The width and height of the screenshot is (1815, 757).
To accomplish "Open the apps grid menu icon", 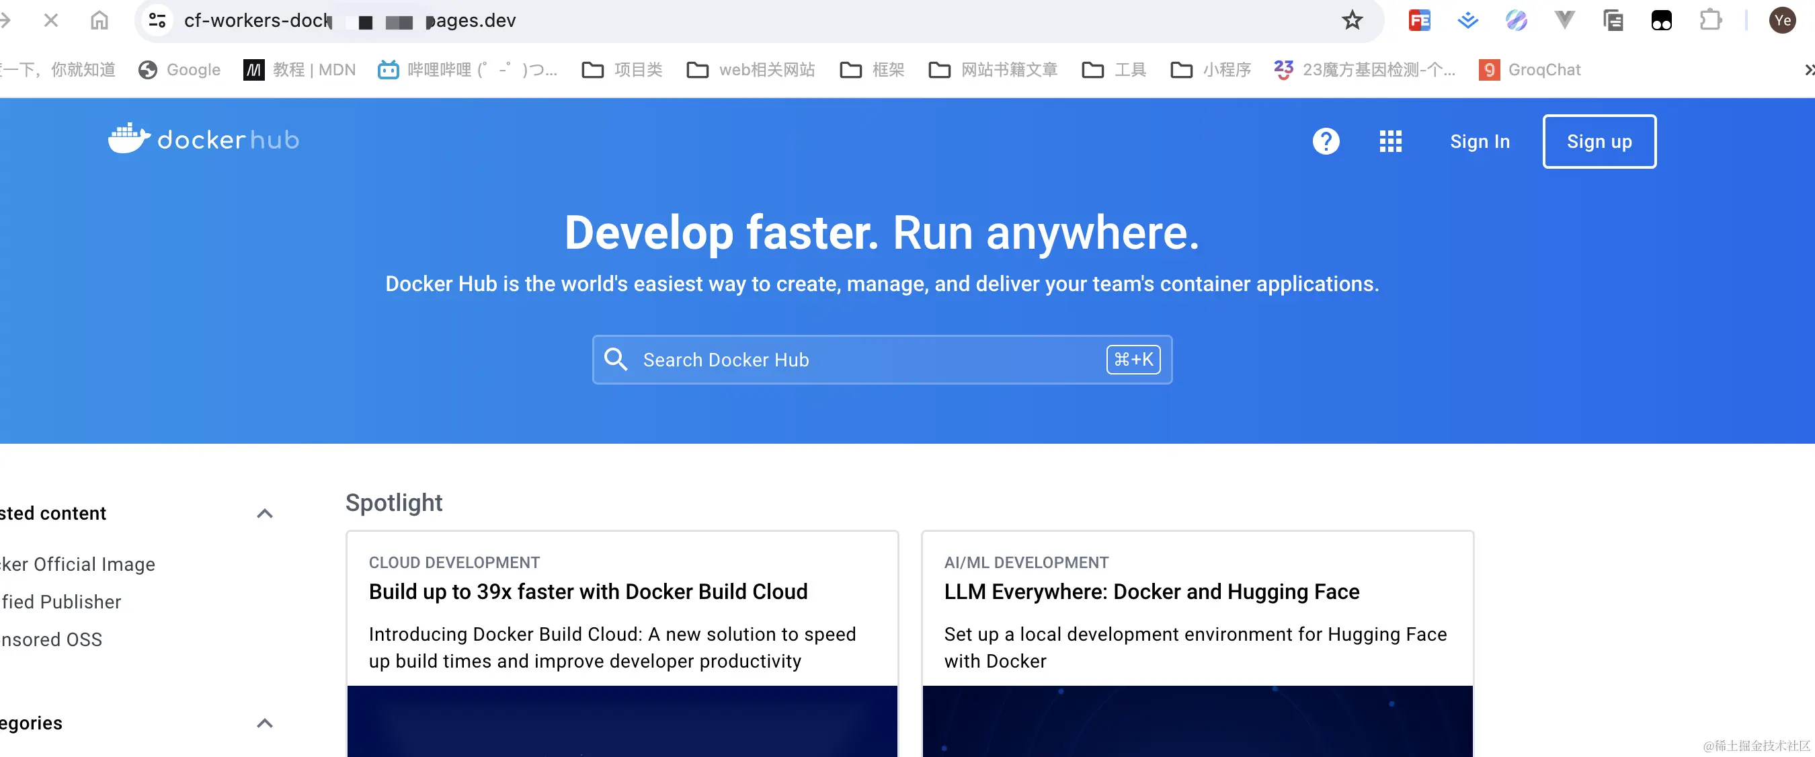I will 1390,142.
